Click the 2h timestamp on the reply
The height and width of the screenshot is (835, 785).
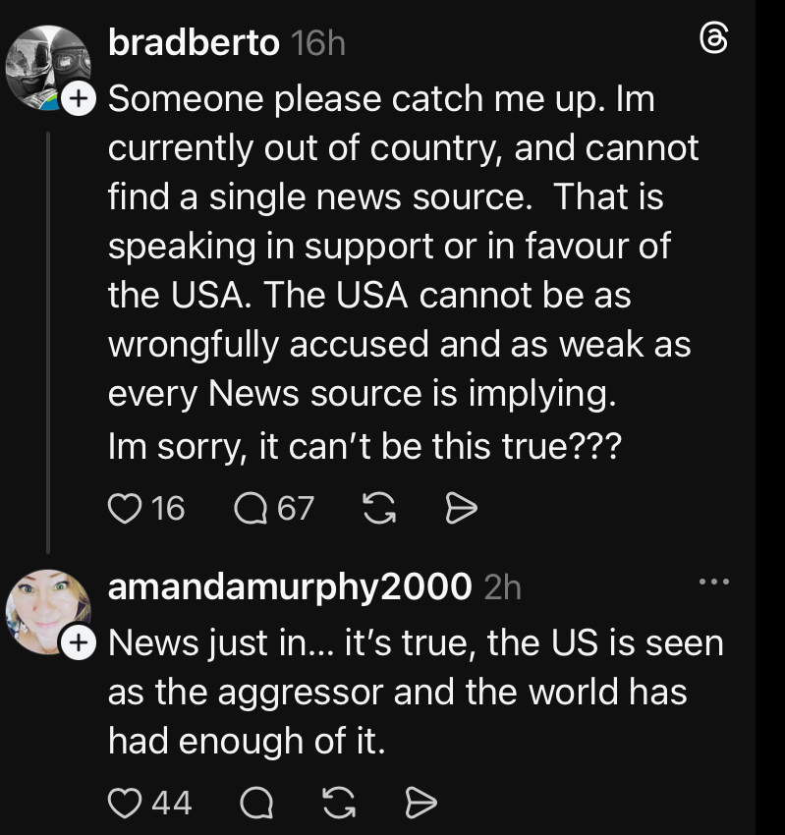(x=502, y=587)
